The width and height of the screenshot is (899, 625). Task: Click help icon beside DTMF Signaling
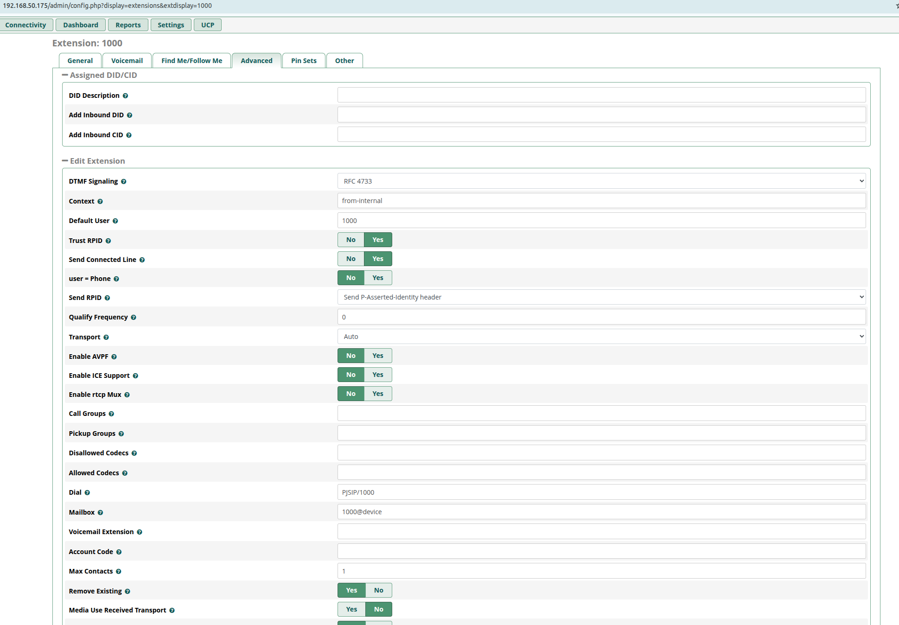[124, 182]
